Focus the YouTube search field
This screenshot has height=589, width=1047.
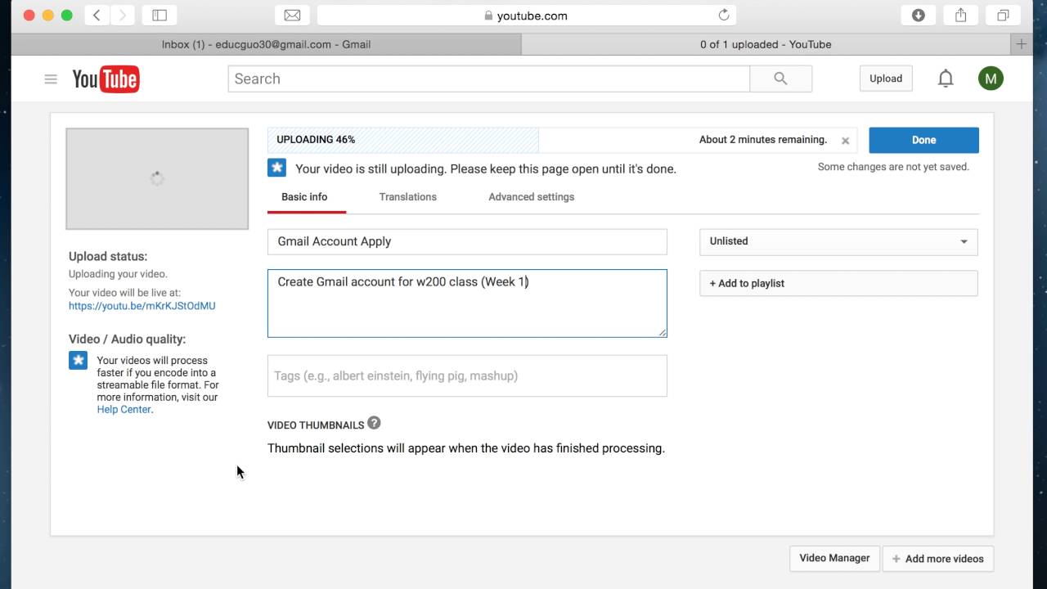click(x=489, y=79)
